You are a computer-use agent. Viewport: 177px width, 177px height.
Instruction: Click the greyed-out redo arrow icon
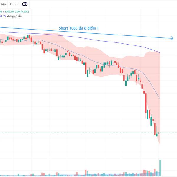point(17,4)
